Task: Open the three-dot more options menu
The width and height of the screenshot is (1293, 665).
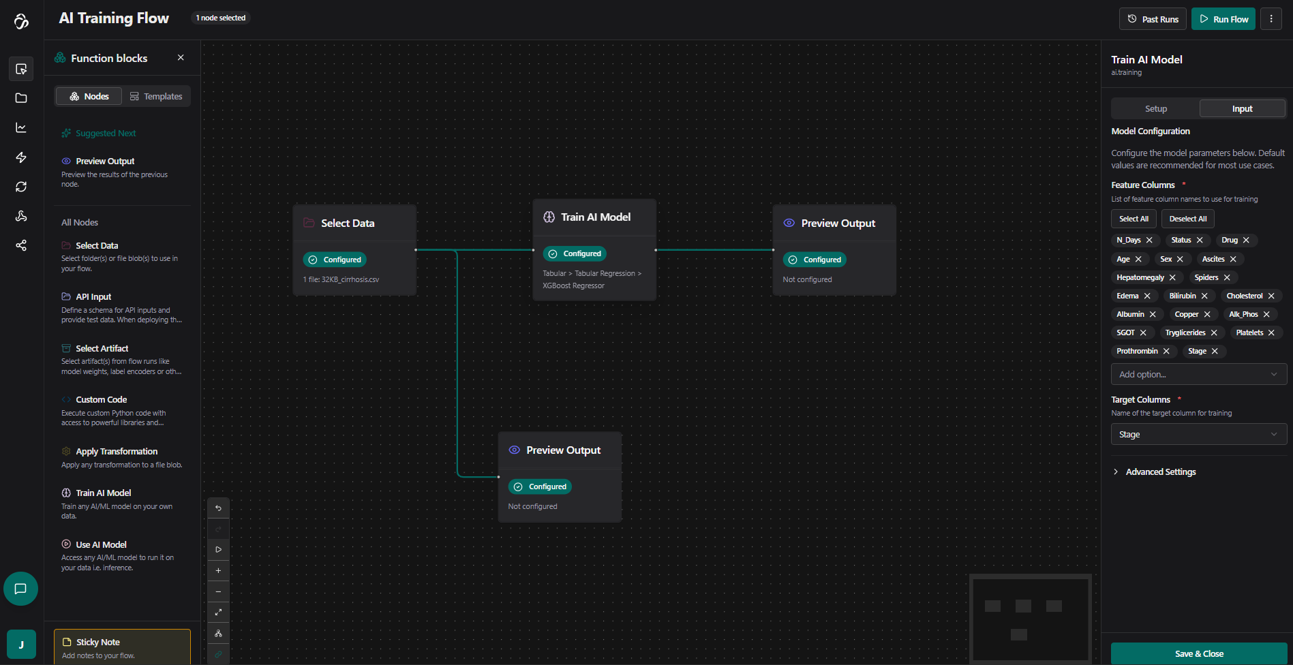Action: tap(1271, 19)
